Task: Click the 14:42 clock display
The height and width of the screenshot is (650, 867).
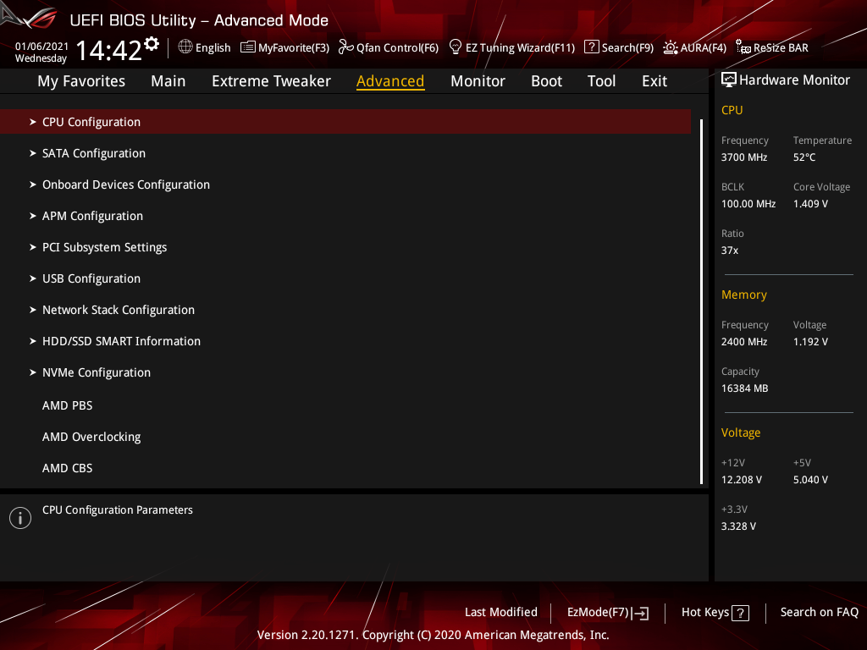Action: pyautogui.click(x=109, y=50)
